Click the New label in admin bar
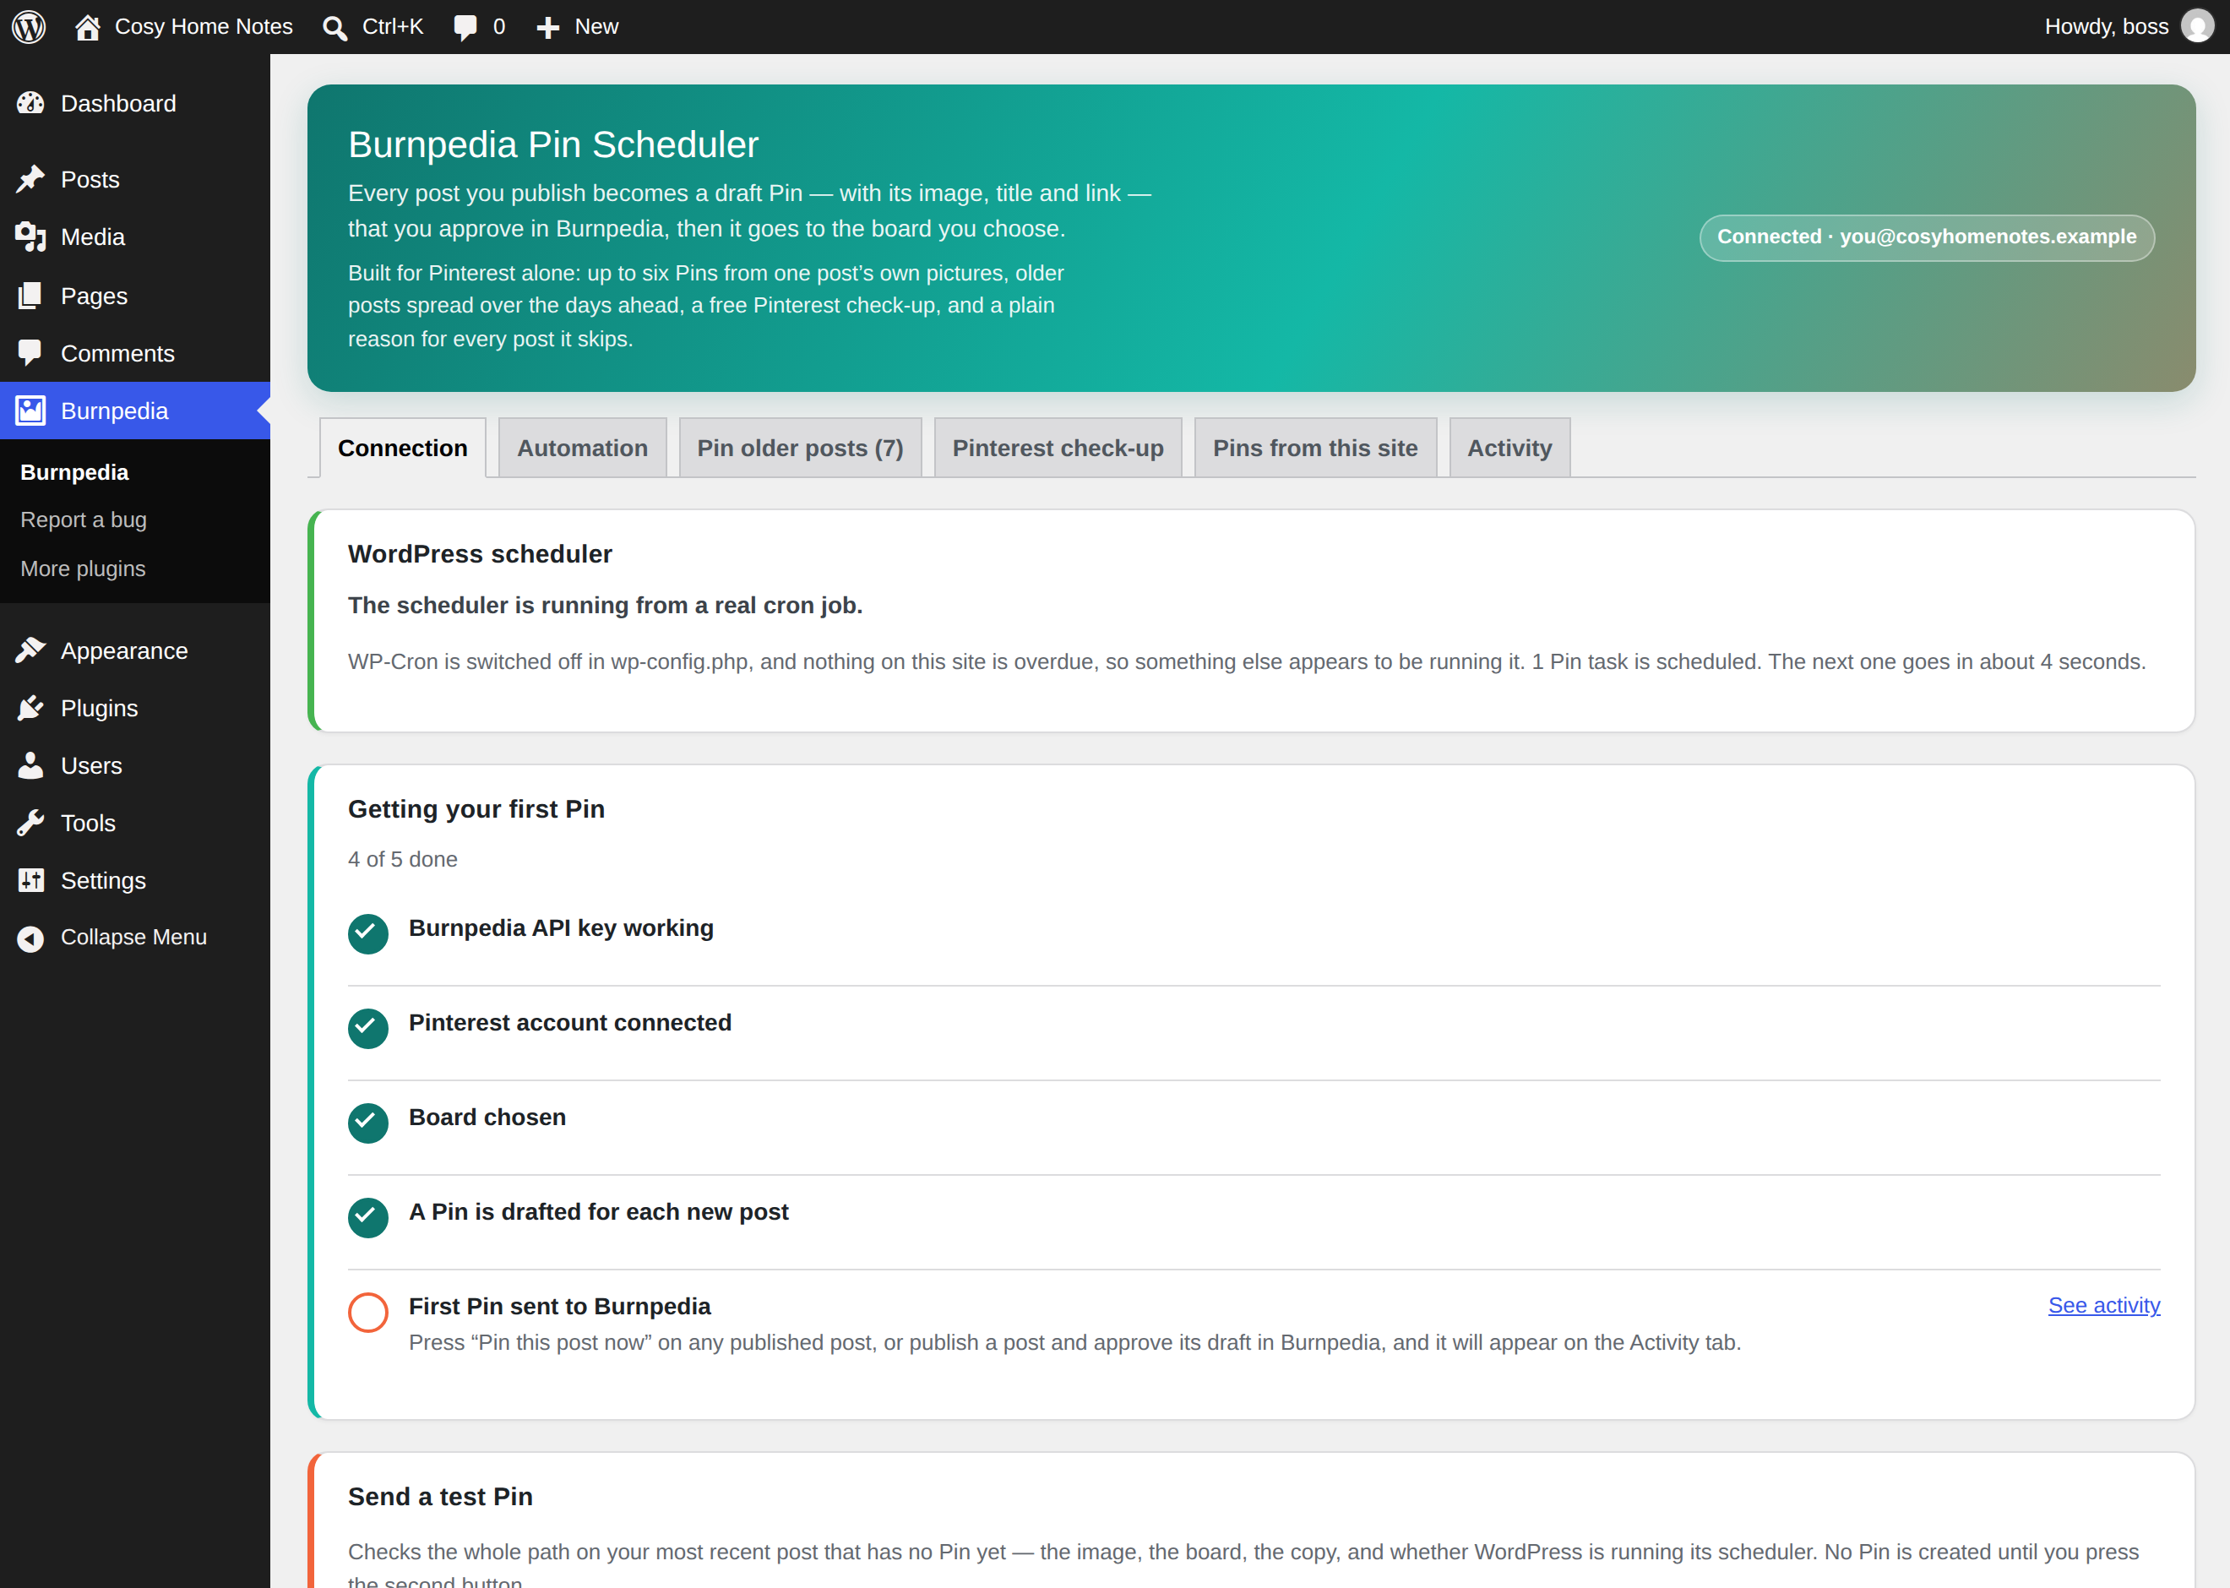The height and width of the screenshot is (1588, 2230). pyautogui.click(x=596, y=26)
